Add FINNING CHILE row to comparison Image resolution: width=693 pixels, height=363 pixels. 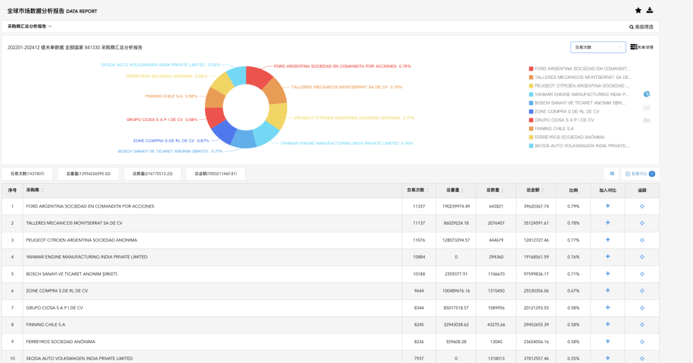(608, 325)
